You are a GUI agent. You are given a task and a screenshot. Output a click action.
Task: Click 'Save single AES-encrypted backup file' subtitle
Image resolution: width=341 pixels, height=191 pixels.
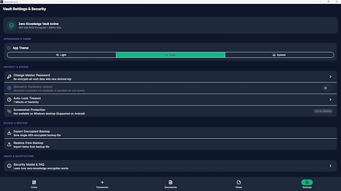click(x=37, y=135)
